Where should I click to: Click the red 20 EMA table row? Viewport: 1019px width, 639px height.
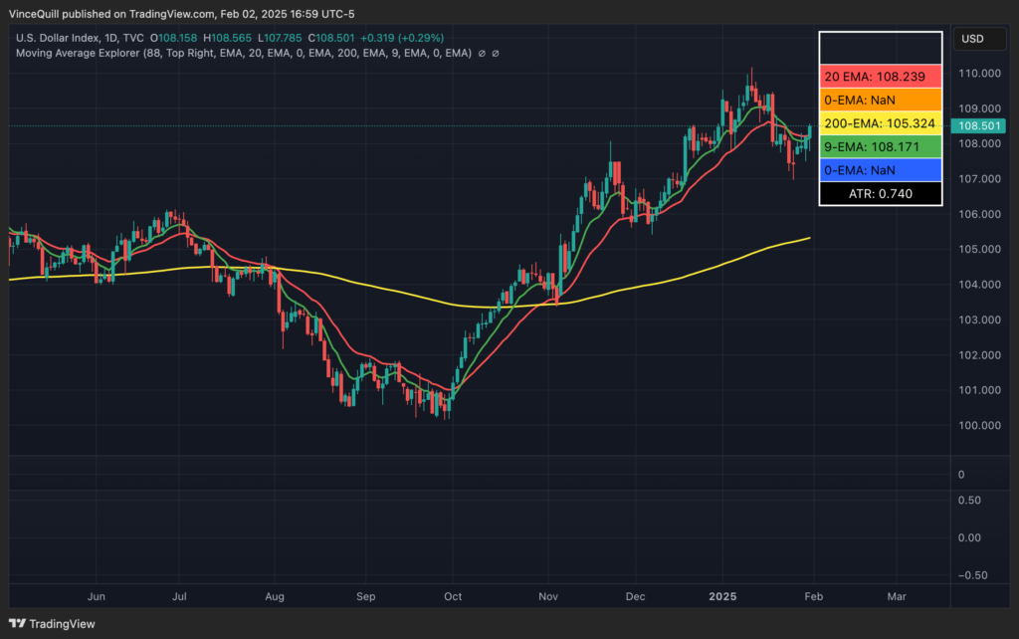(880, 77)
